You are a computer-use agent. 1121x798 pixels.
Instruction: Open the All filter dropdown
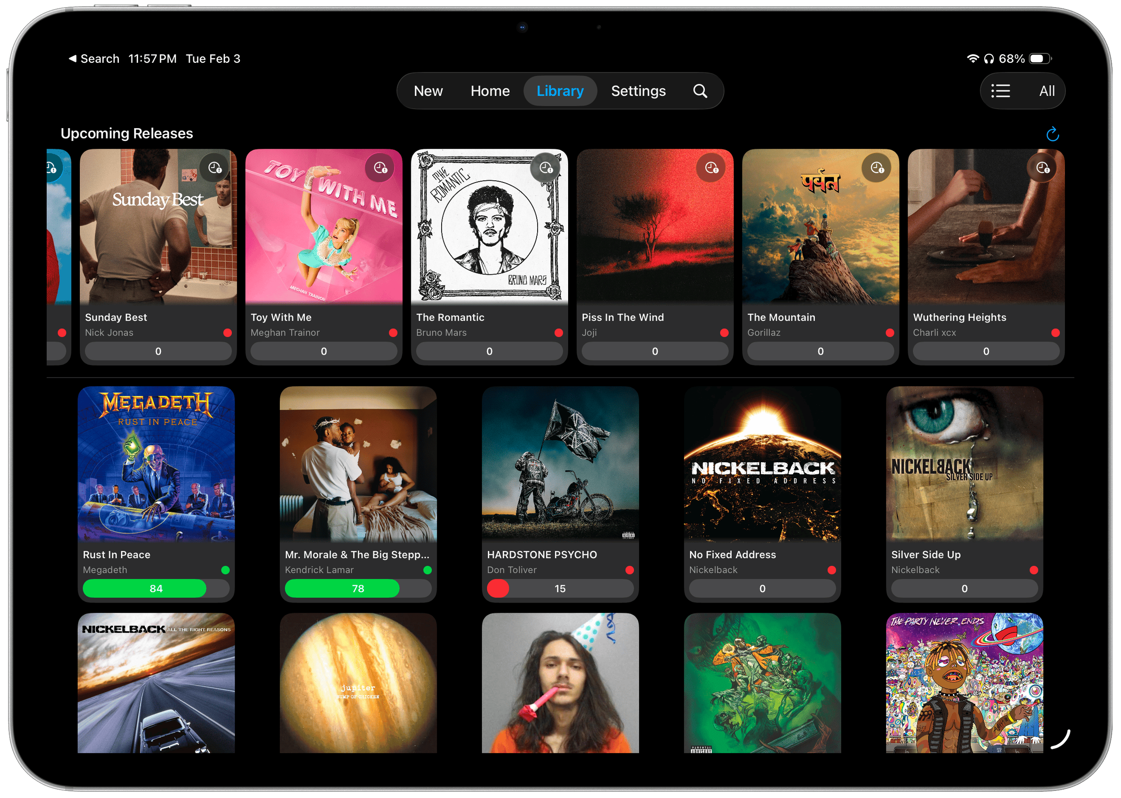1047,91
